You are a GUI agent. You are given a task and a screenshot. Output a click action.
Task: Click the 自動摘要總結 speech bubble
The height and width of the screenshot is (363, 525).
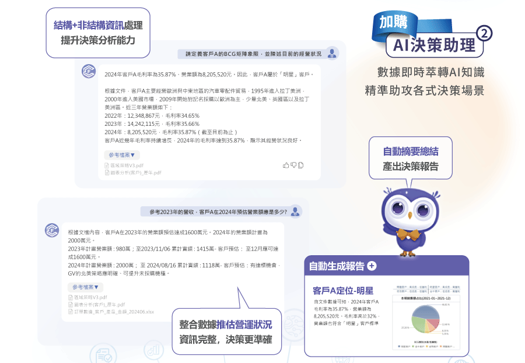click(x=411, y=158)
